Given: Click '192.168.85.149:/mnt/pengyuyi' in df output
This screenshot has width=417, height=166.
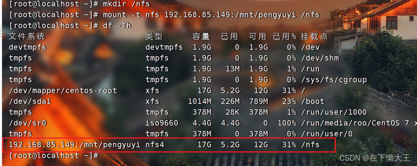Looking at the screenshot, I should tap(75, 145).
